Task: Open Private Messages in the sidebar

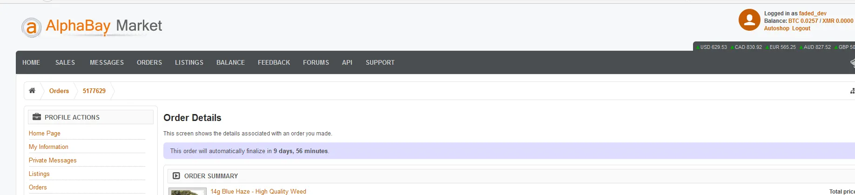Action: click(x=53, y=160)
